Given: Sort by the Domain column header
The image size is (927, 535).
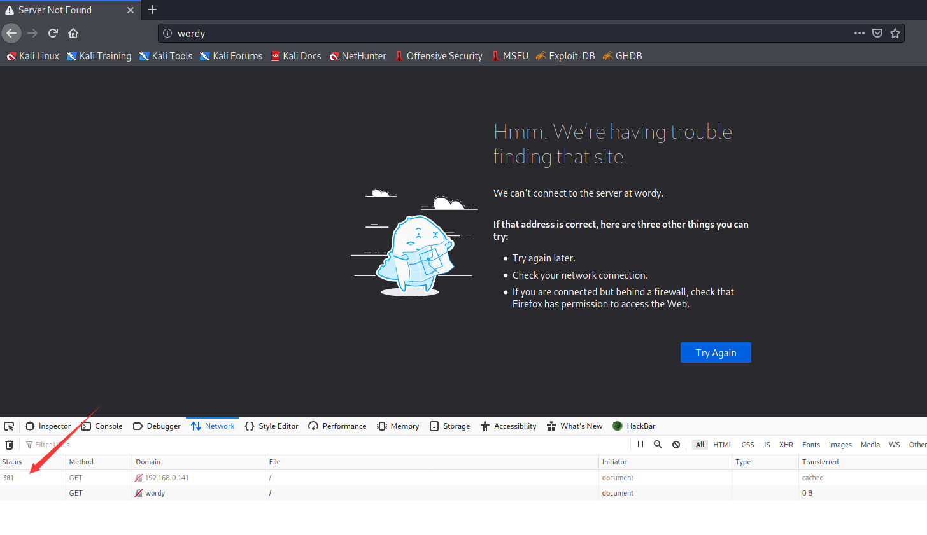Looking at the screenshot, I should [x=199, y=462].
